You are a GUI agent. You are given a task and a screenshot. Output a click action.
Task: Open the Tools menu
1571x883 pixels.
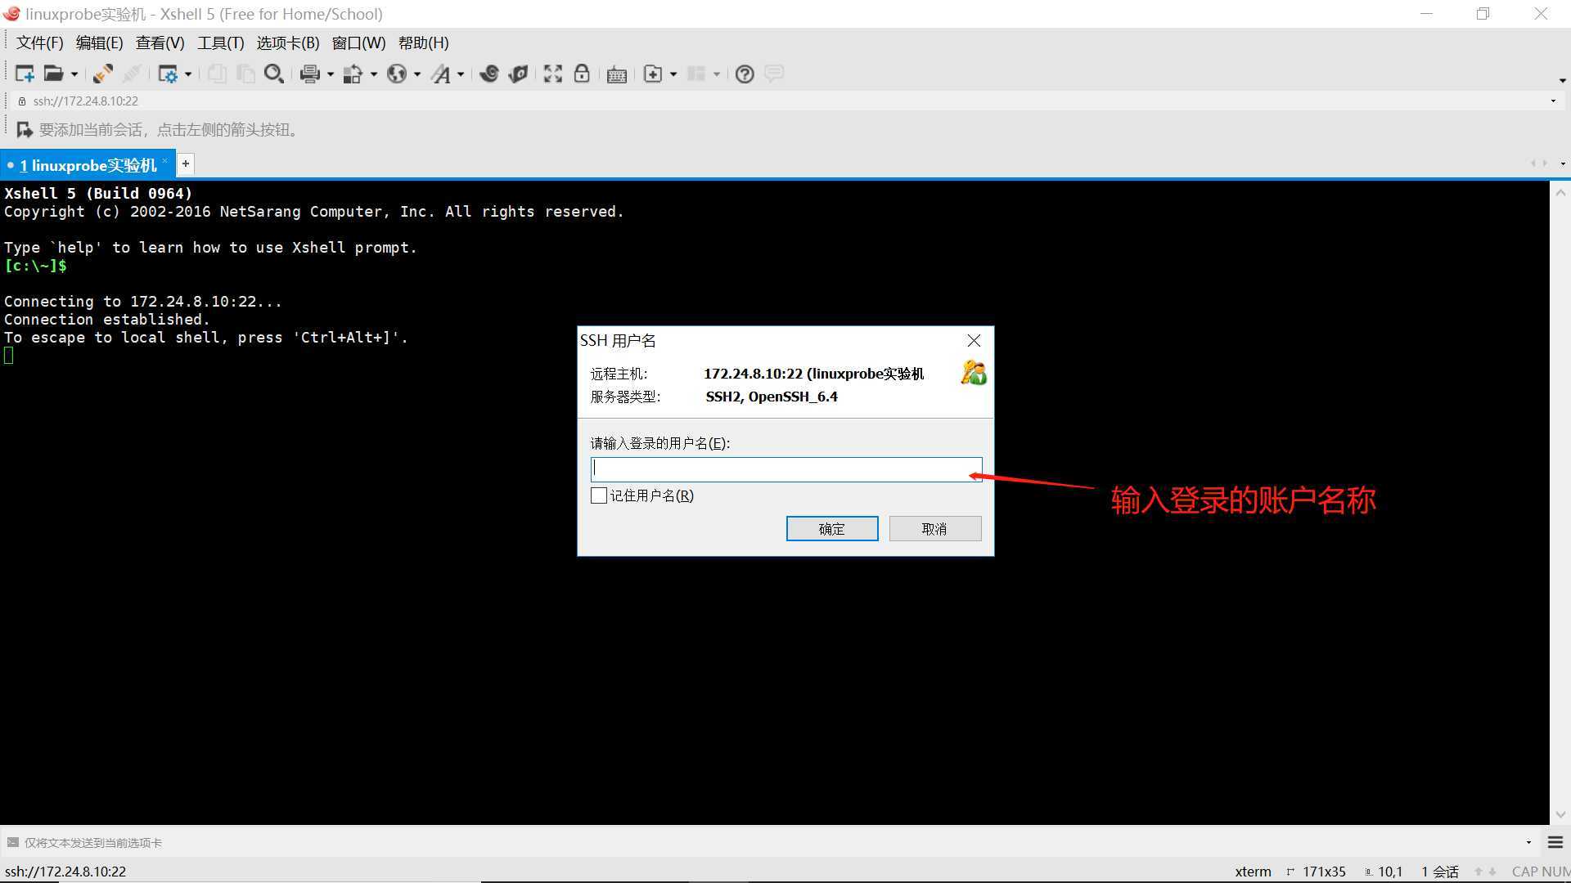pos(220,43)
